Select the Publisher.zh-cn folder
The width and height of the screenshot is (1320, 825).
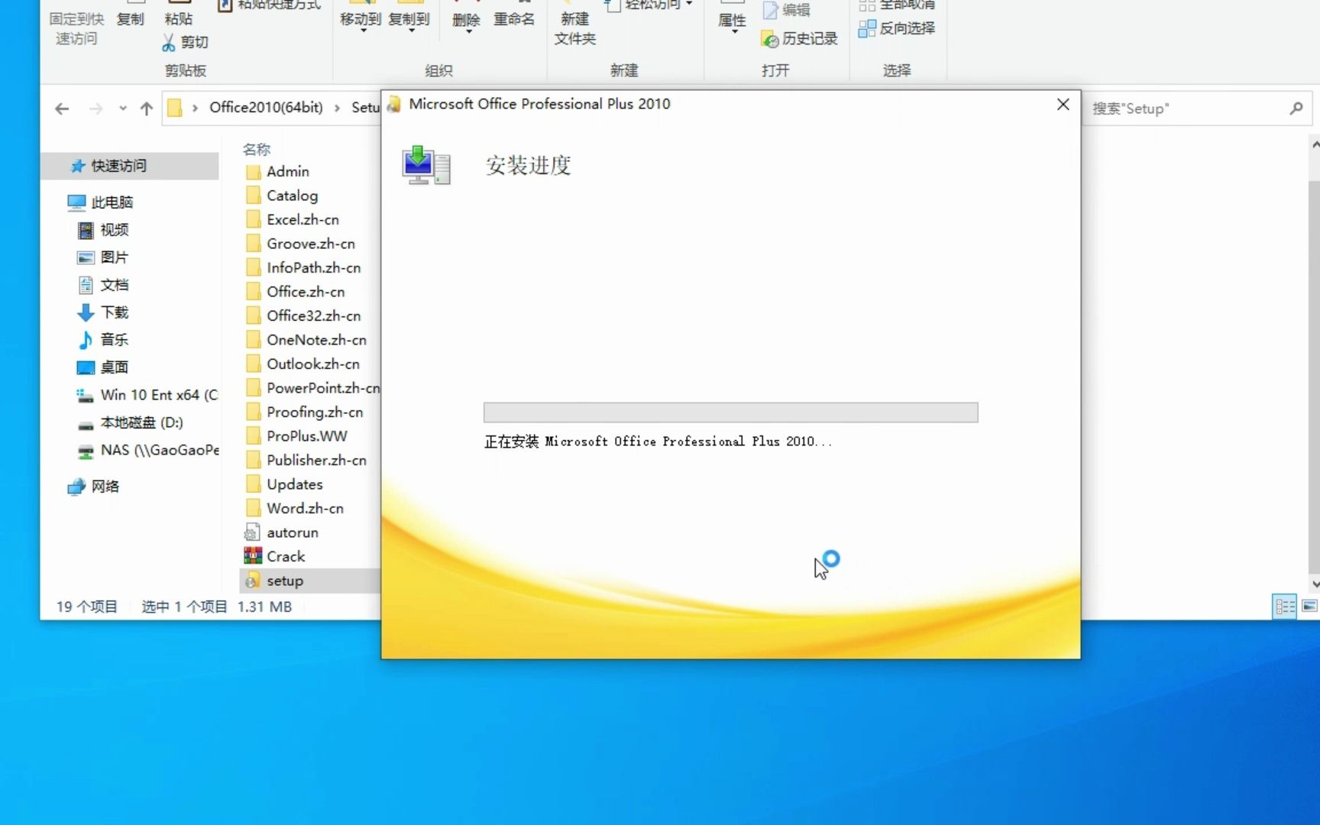[306, 461]
